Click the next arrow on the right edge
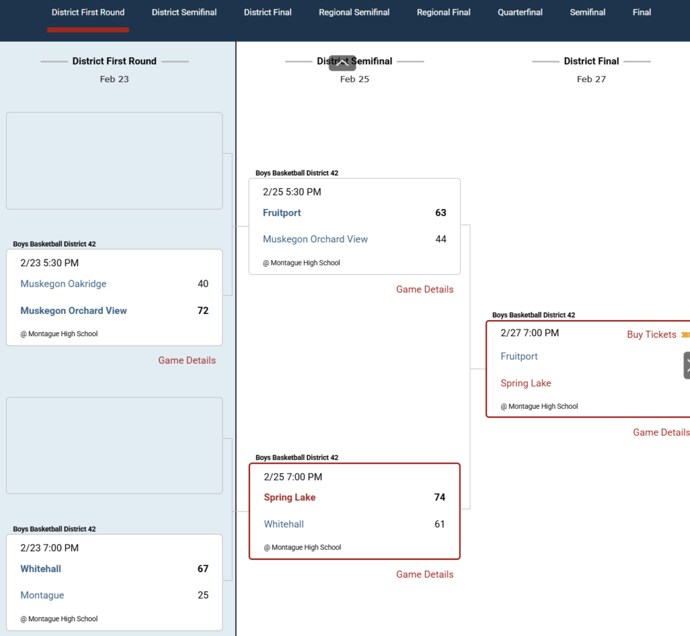 [x=687, y=365]
